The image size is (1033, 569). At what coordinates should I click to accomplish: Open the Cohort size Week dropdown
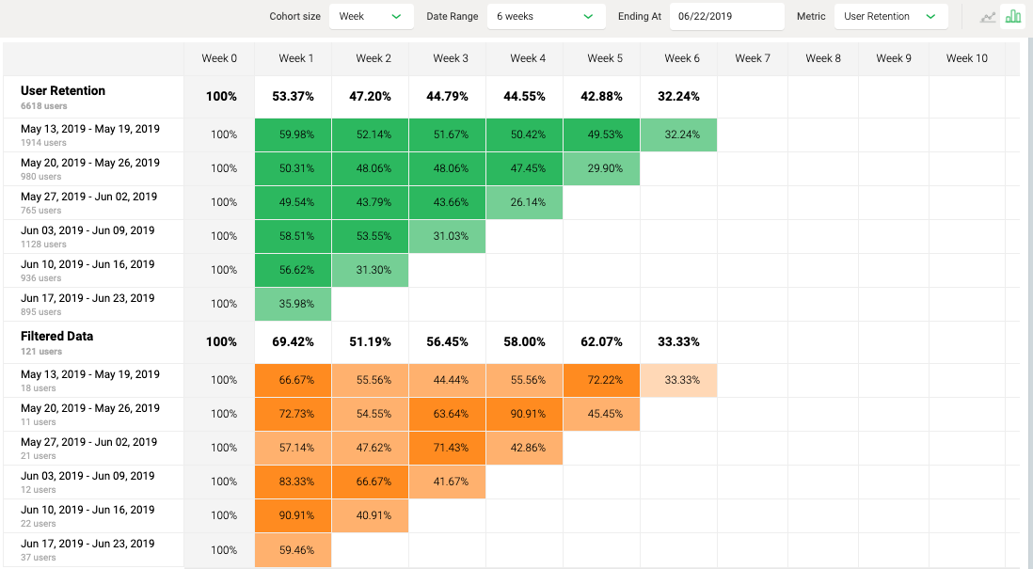(372, 17)
